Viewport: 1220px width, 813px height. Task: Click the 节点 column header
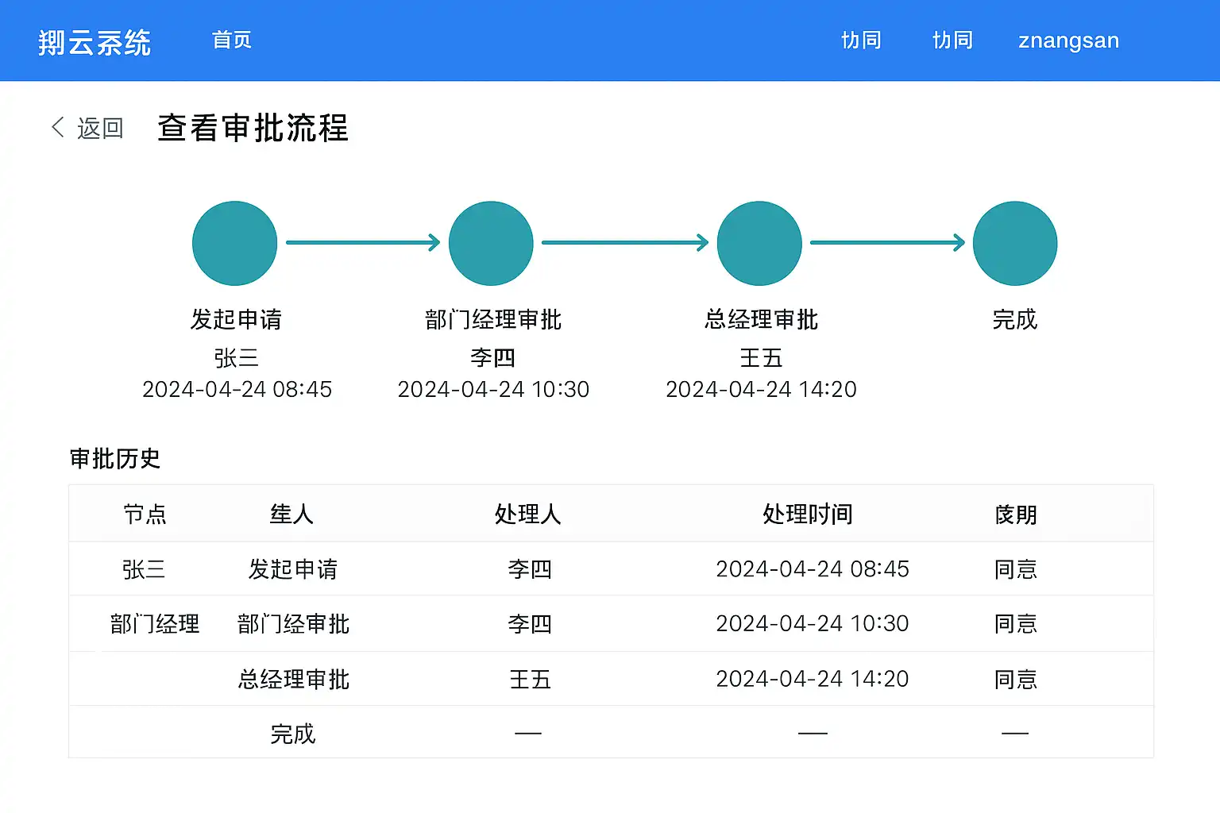tap(145, 514)
